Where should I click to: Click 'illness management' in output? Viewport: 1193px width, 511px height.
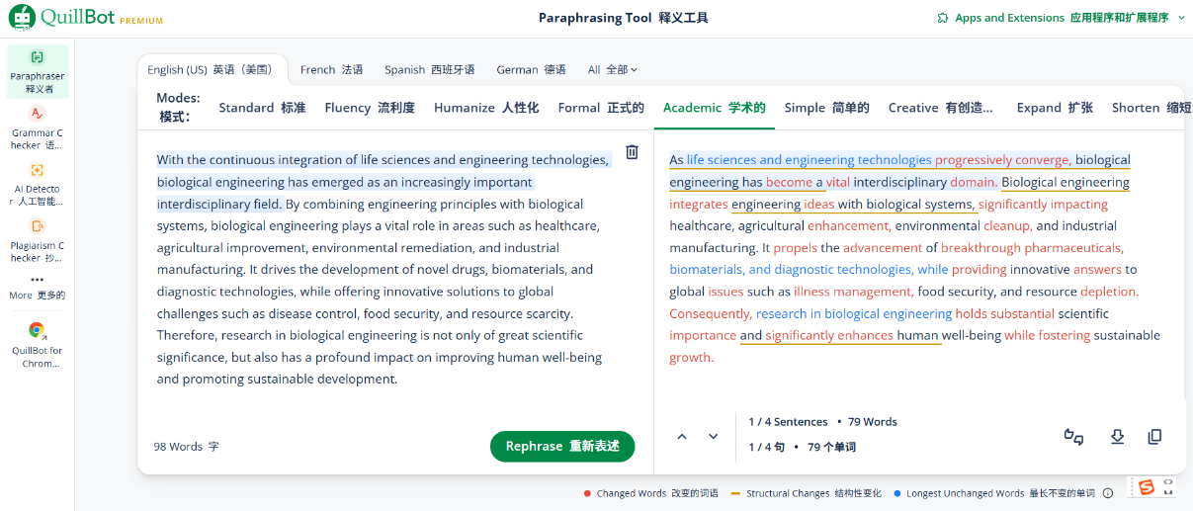coord(853,292)
